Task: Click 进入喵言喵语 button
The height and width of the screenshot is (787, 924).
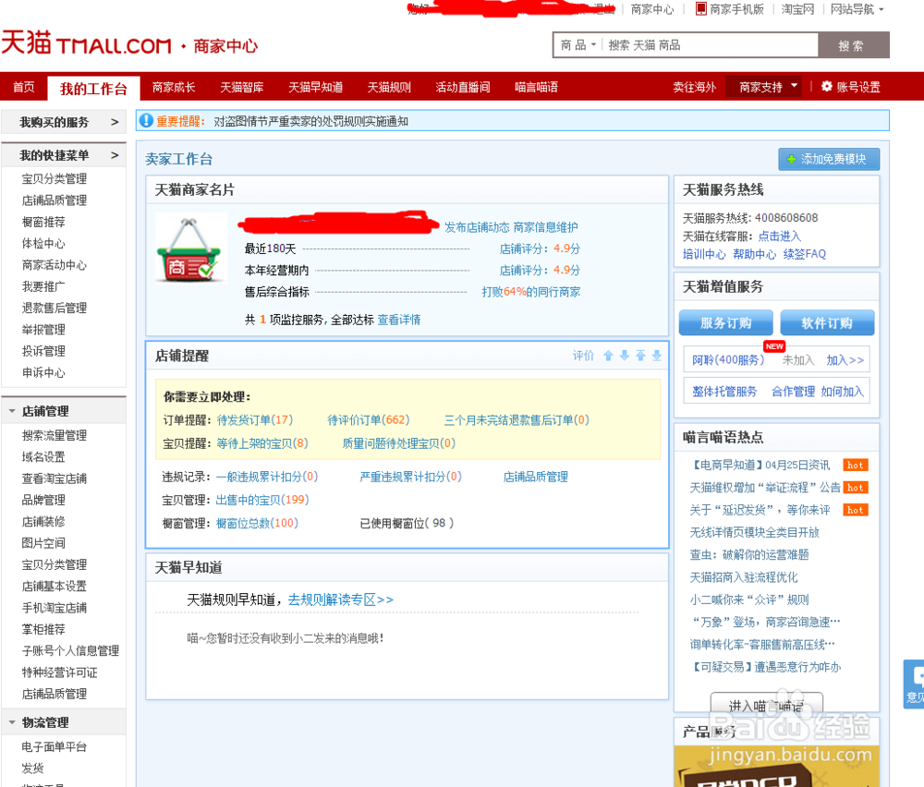Action: tap(766, 705)
